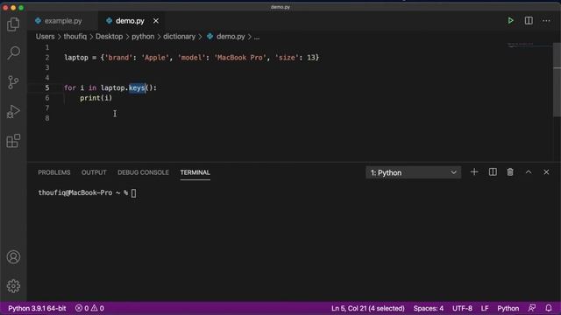Close the demo.py tab

click(x=156, y=21)
